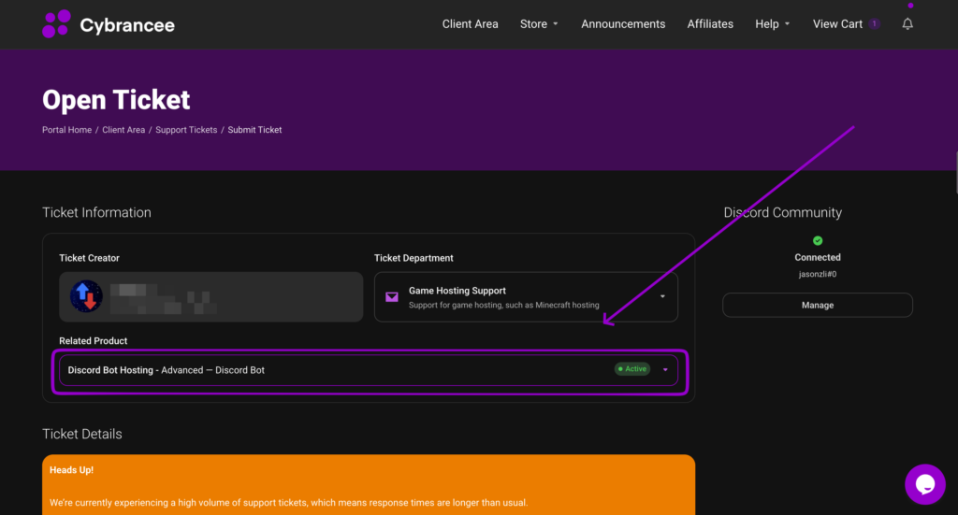Open the Affiliates page
This screenshot has height=515, width=958.
coord(710,23)
